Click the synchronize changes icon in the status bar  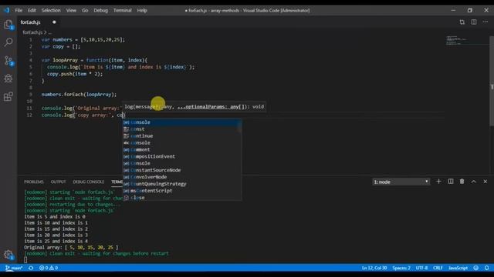31,268
